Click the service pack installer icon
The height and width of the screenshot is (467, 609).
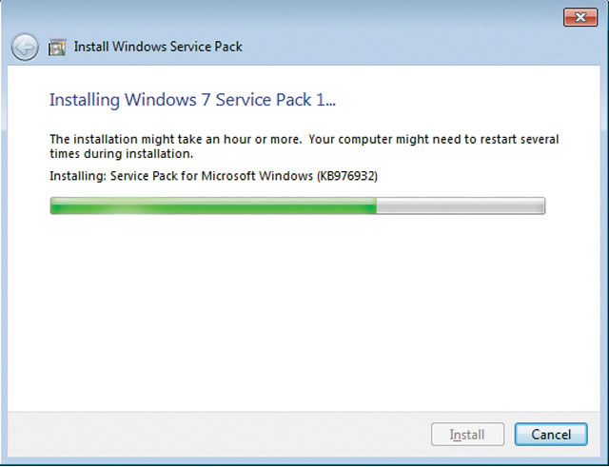(57, 47)
